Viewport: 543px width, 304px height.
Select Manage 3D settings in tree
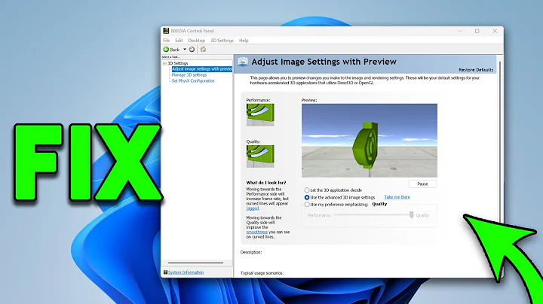coord(189,75)
